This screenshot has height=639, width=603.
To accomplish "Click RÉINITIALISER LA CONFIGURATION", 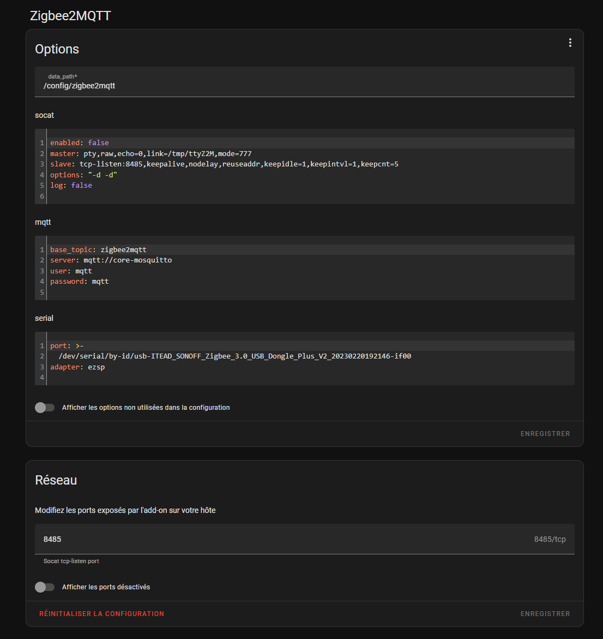I will coord(101,614).
